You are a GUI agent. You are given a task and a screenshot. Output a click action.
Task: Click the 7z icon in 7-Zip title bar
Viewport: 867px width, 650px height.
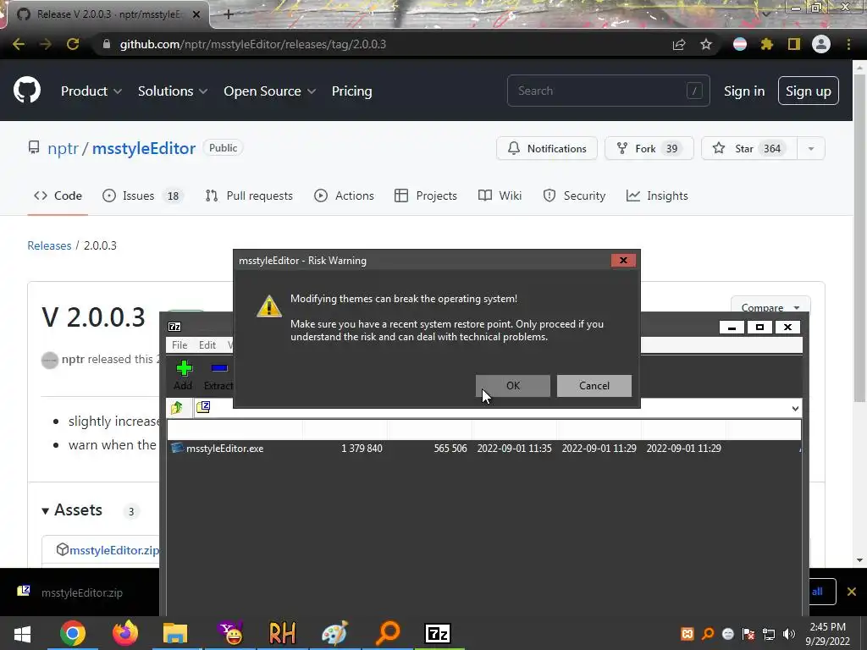coord(174,327)
